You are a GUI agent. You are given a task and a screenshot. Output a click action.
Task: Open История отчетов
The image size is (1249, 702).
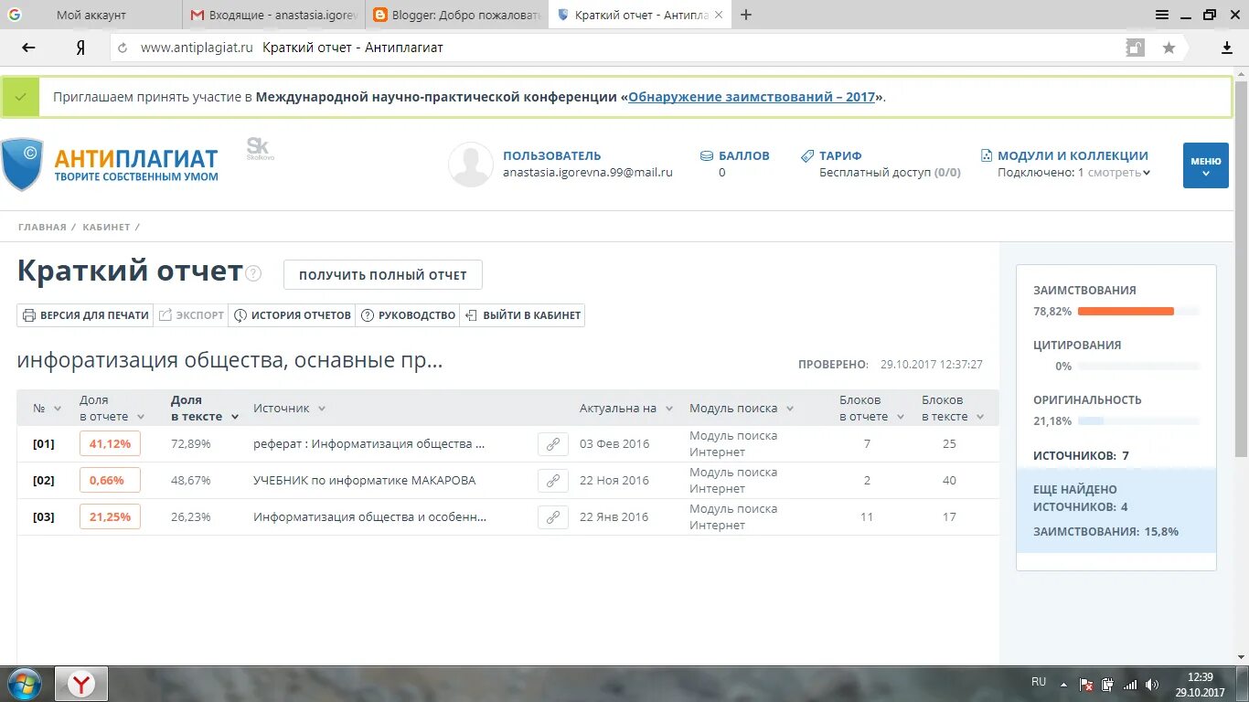(292, 315)
